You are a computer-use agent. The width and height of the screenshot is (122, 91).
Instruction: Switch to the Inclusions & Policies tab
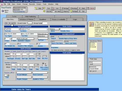point(26,19)
